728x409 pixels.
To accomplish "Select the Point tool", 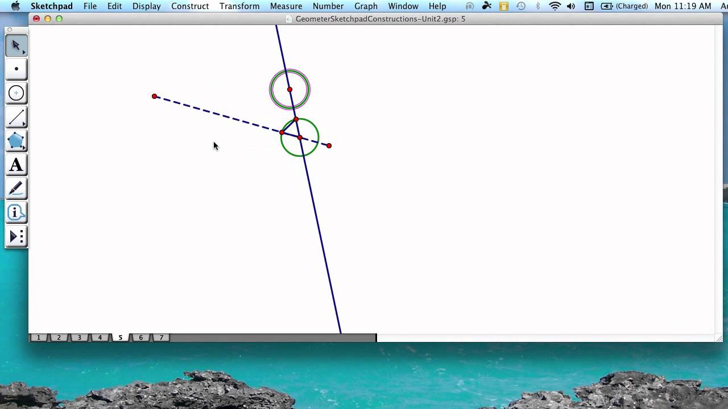I will click(x=16, y=69).
